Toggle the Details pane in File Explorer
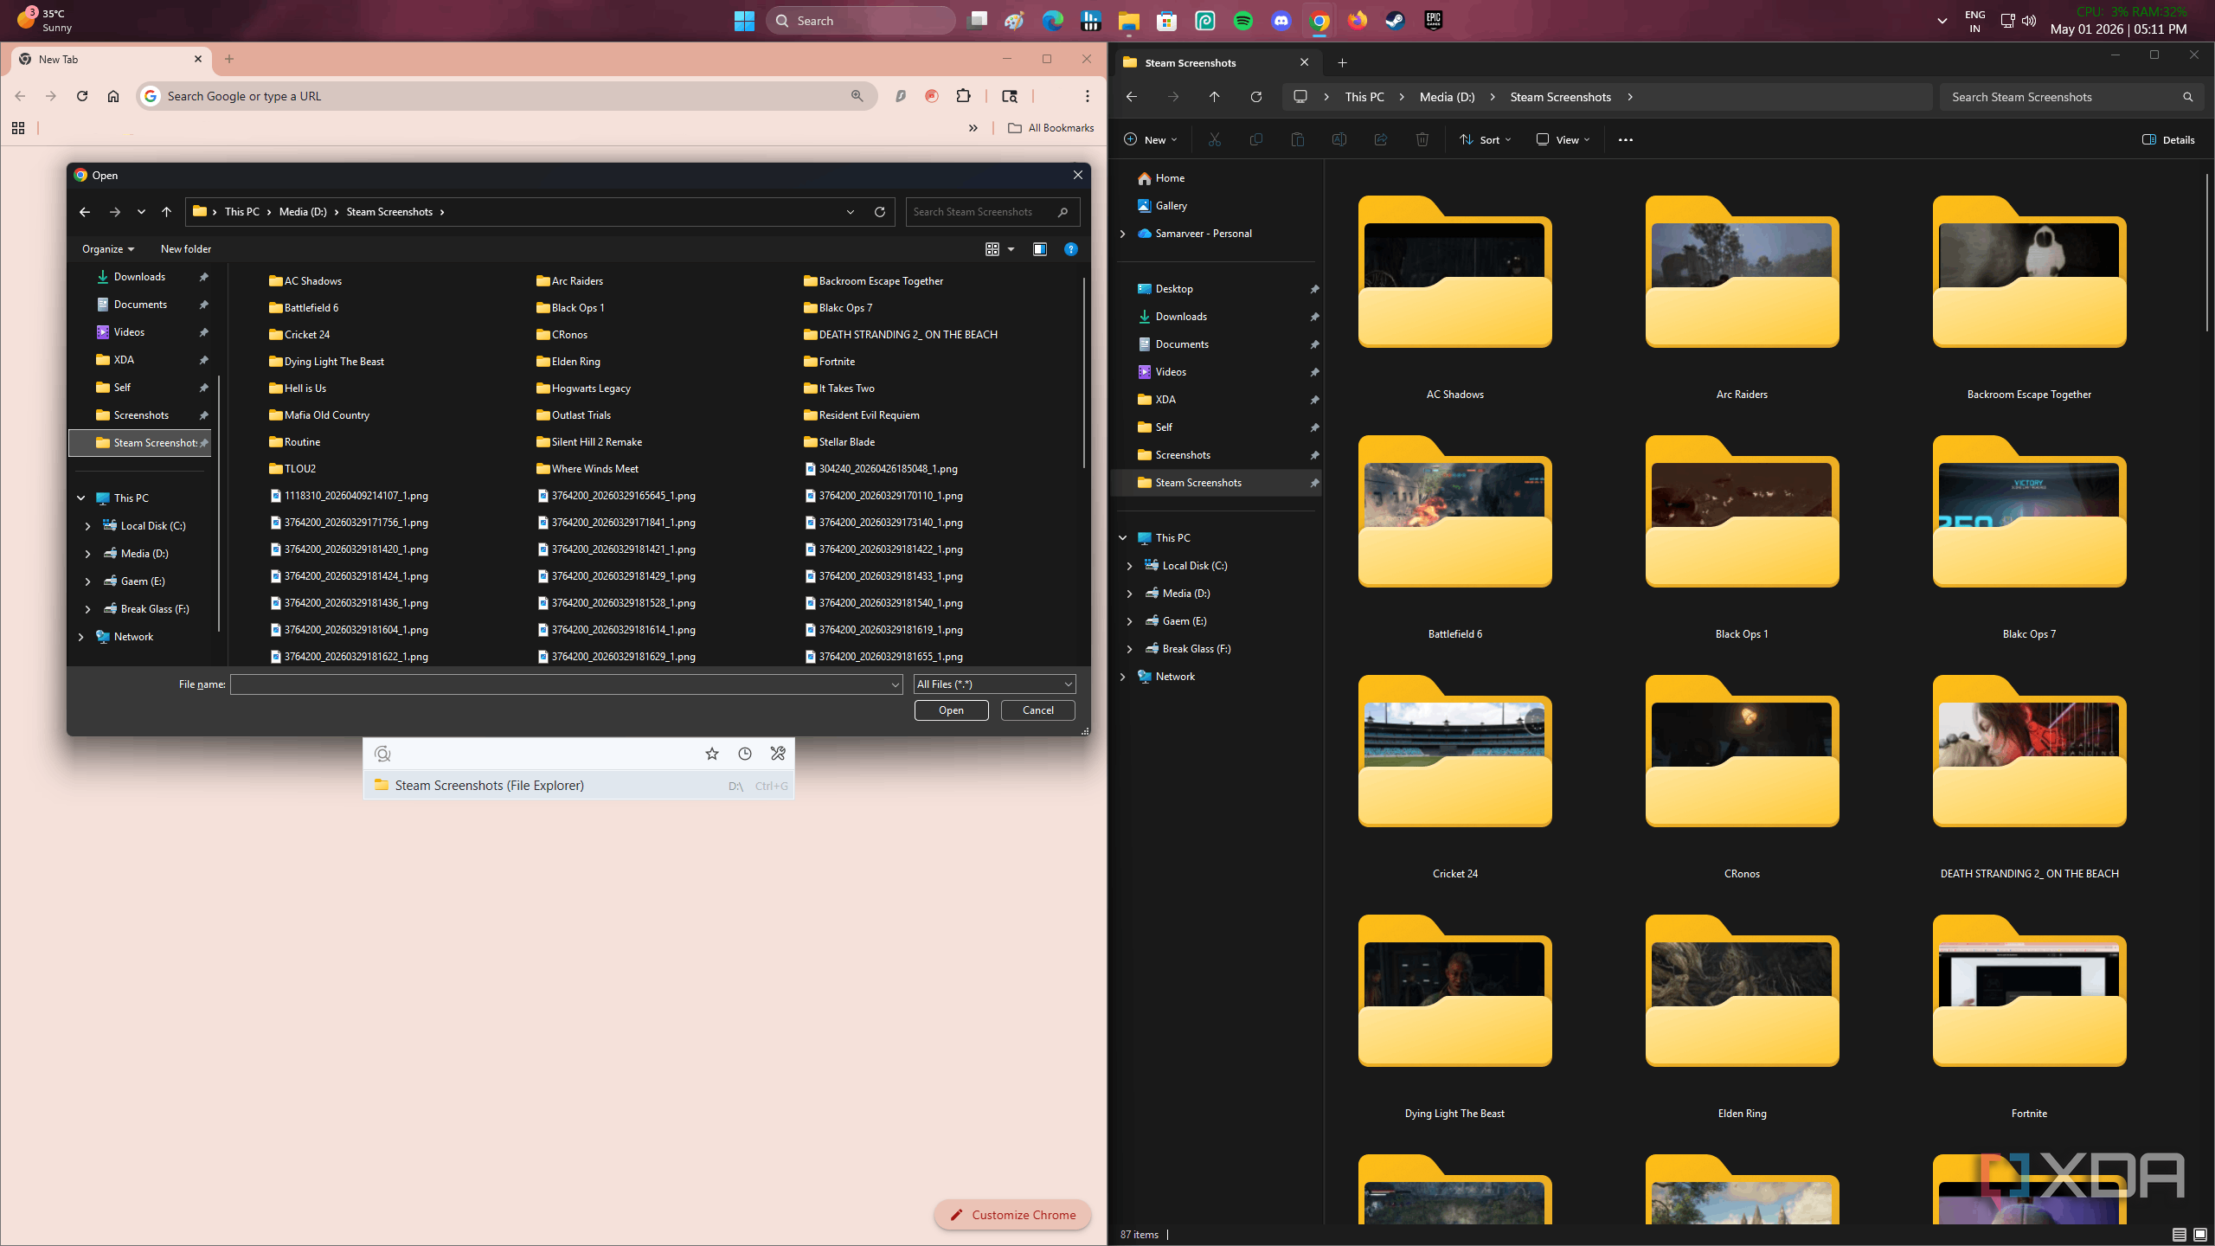Viewport: 2215px width, 1246px height. [x=2169, y=139]
